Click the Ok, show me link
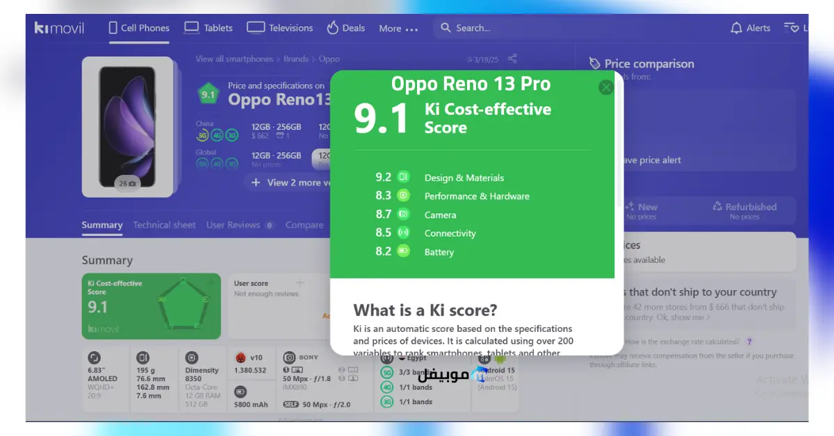This screenshot has width=834, height=436. coord(683,317)
